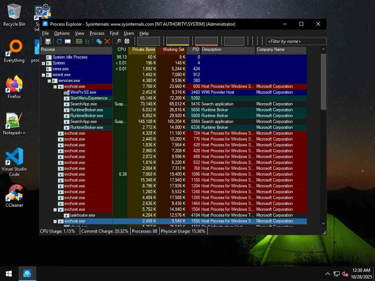This screenshot has width=375, height=281.
Task: Sort by the Process column header
Action: click(76, 49)
